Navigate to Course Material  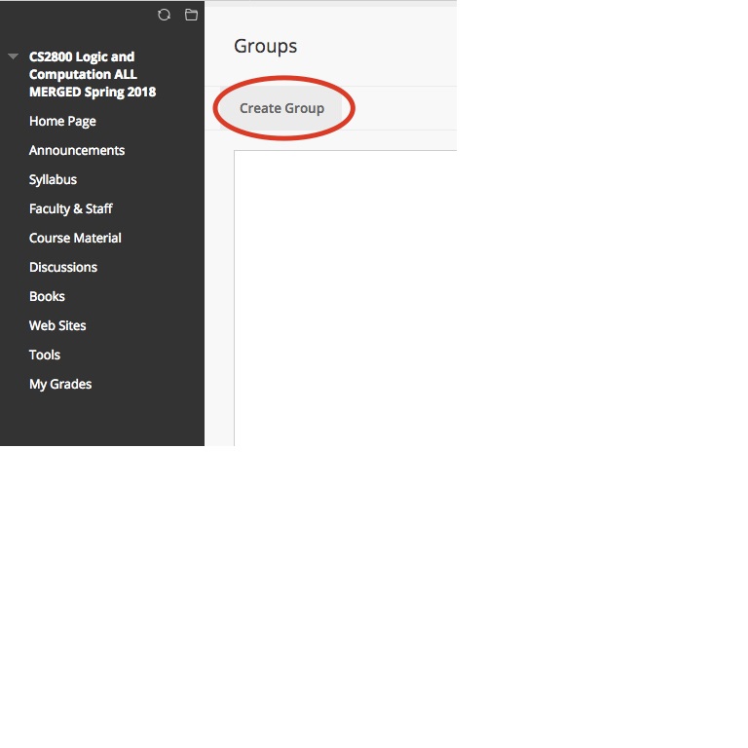[75, 238]
